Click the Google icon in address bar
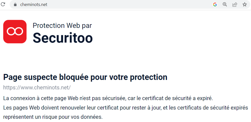 point(215,5)
